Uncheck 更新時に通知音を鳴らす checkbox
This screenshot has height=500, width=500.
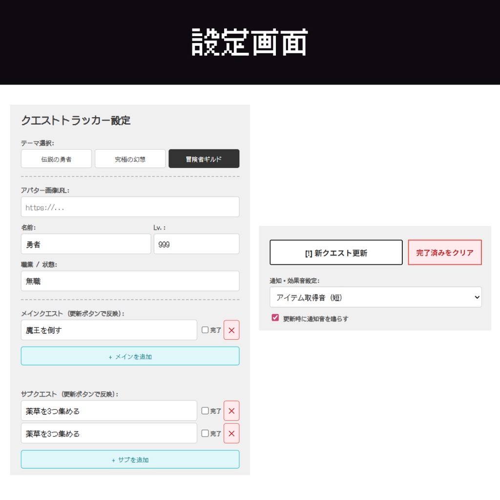(275, 317)
